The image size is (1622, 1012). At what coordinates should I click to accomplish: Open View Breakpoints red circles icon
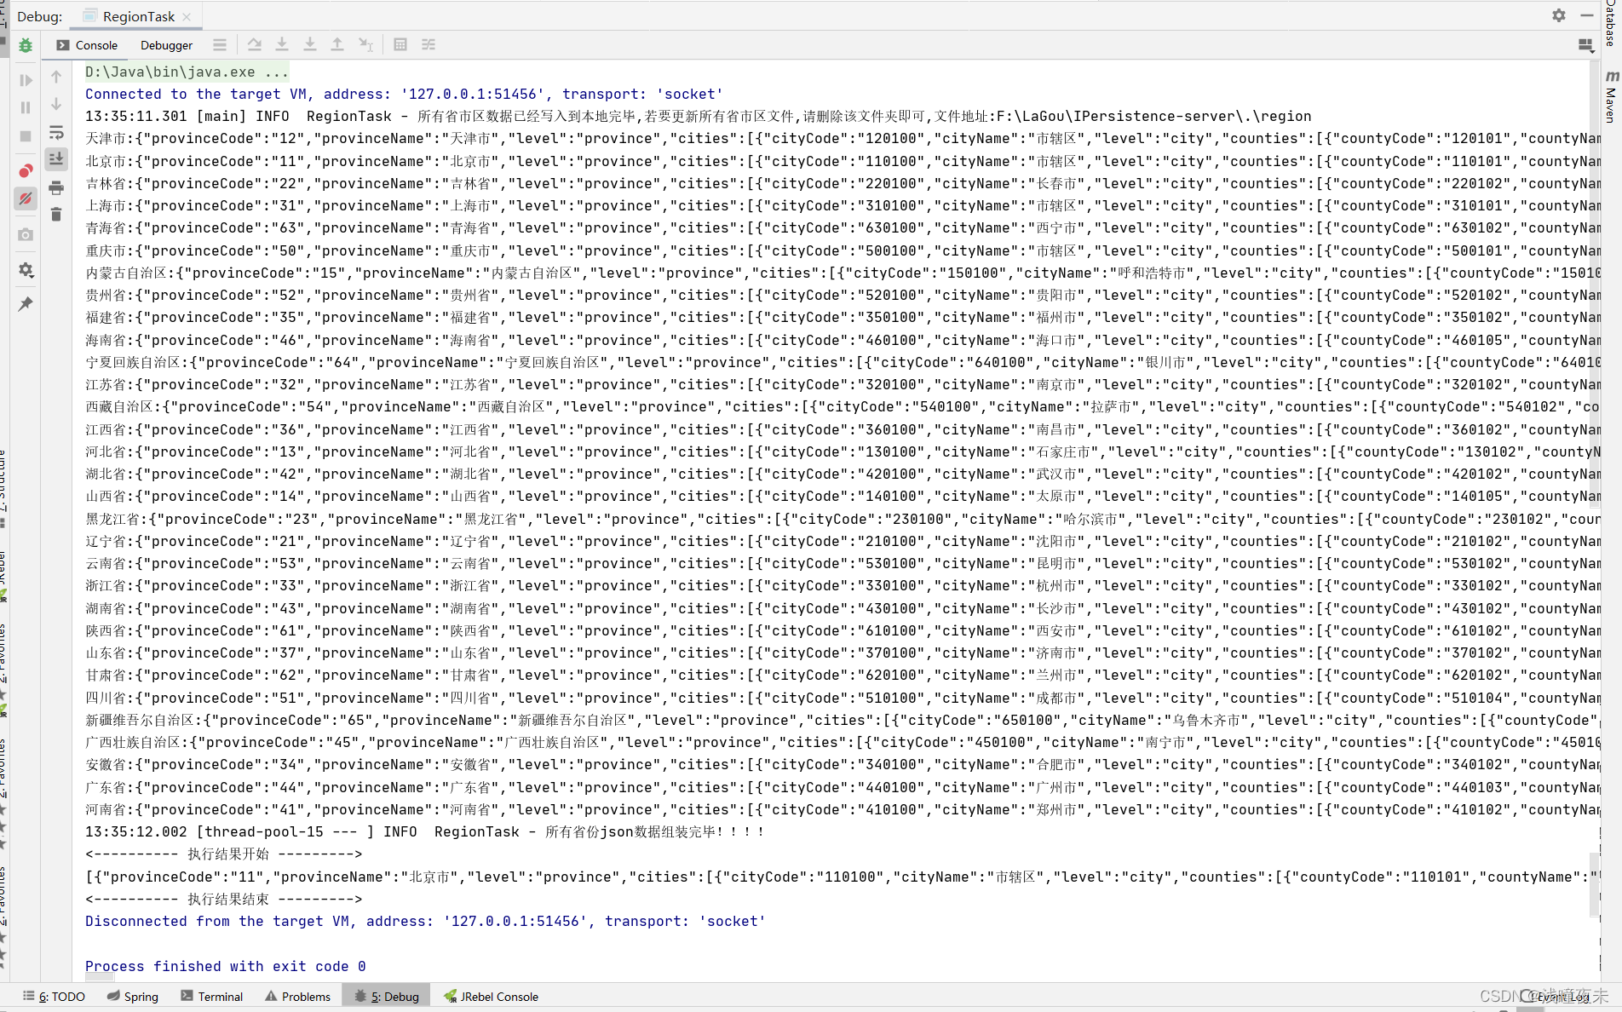pyautogui.click(x=26, y=171)
